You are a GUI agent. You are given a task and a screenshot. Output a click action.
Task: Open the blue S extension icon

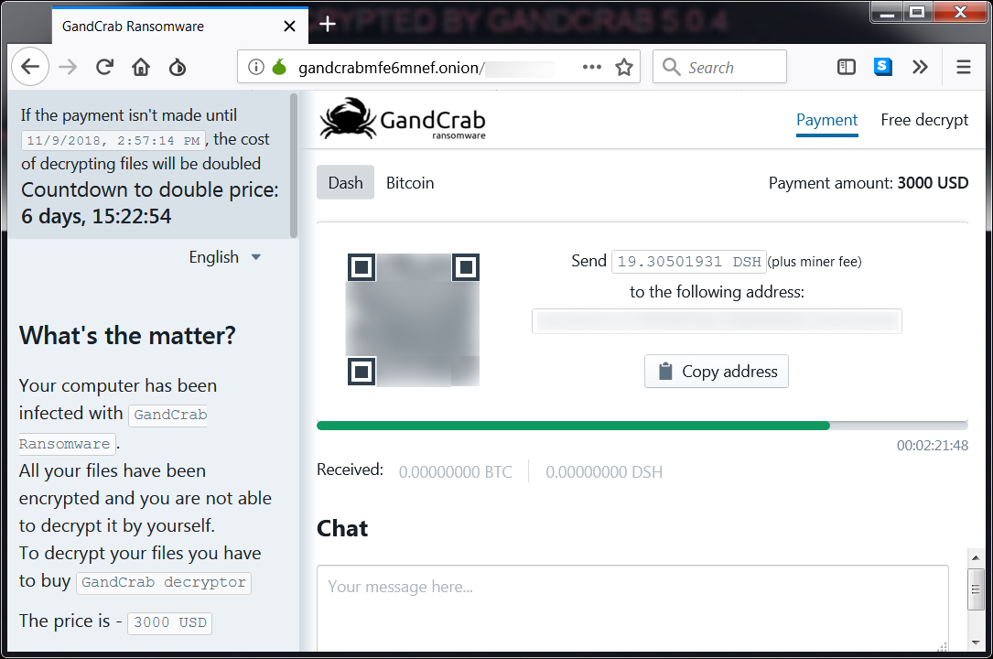(x=883, y=67)
